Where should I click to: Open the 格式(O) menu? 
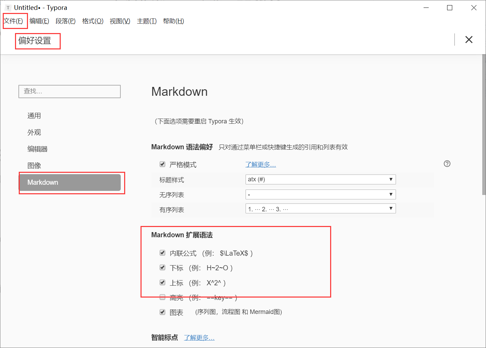point(93,21)
